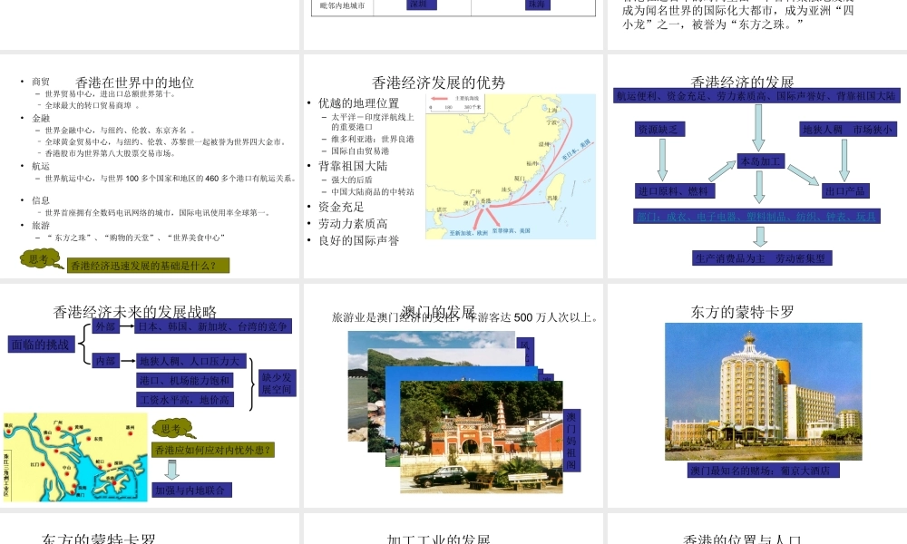Click the bullet 资金充足
Viewport: 907px width, 544px height.
click(341, 207)
